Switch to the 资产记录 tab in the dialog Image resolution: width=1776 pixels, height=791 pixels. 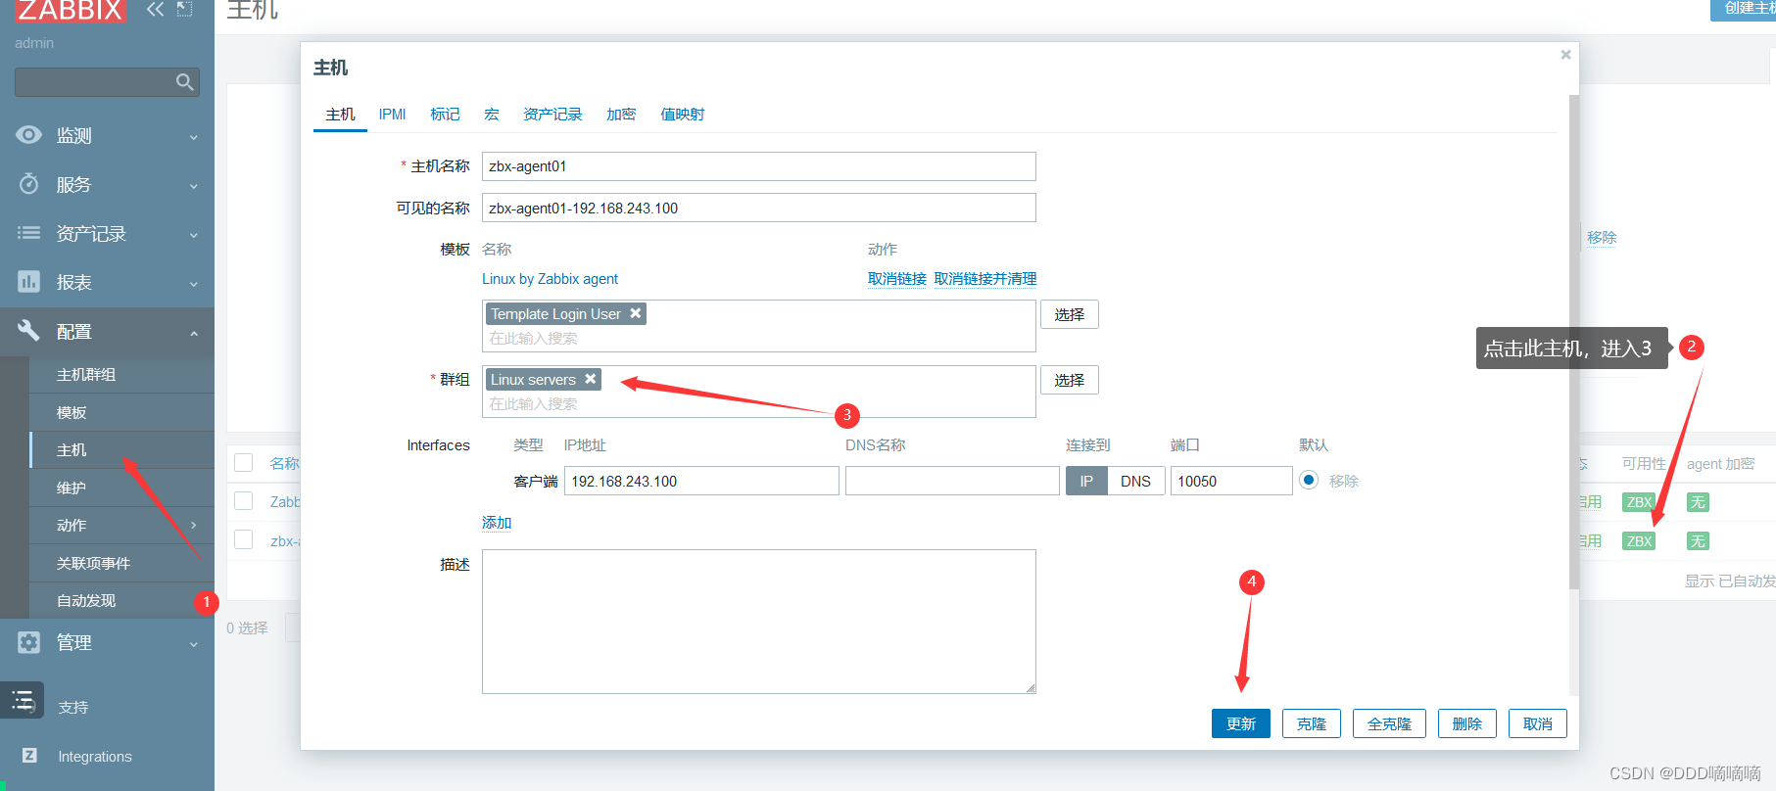(552, 115)
